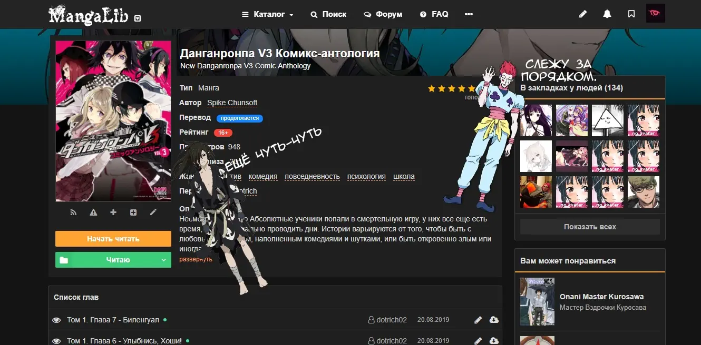The image size is (701, 345).
Task: Filter by genre повседневность
Action: [x=312, y=176]
